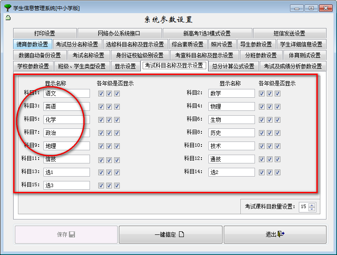Go to the 短信发送设置 tab
Image resolution: width=337 pixels, height=255 pixels.
289,33
